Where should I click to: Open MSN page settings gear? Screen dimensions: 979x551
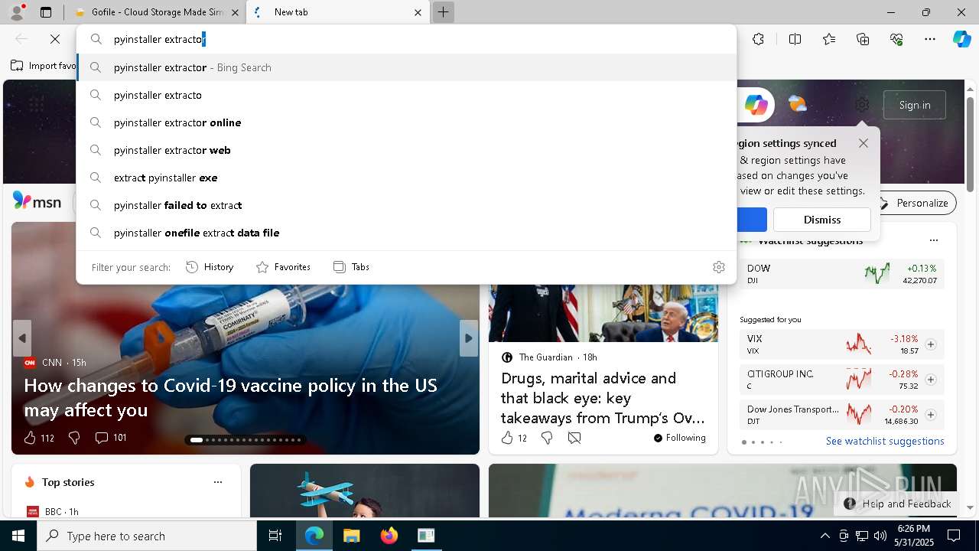tap(862, 105)
